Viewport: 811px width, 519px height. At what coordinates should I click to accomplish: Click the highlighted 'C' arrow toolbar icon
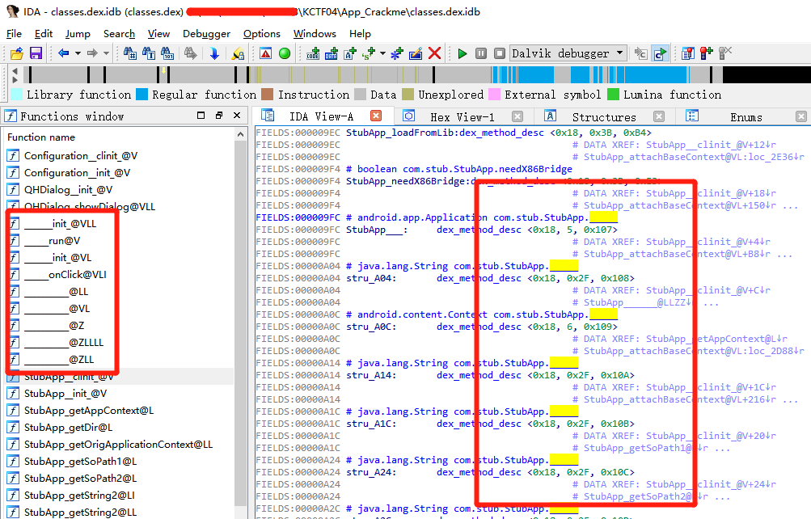click(660, 53)
